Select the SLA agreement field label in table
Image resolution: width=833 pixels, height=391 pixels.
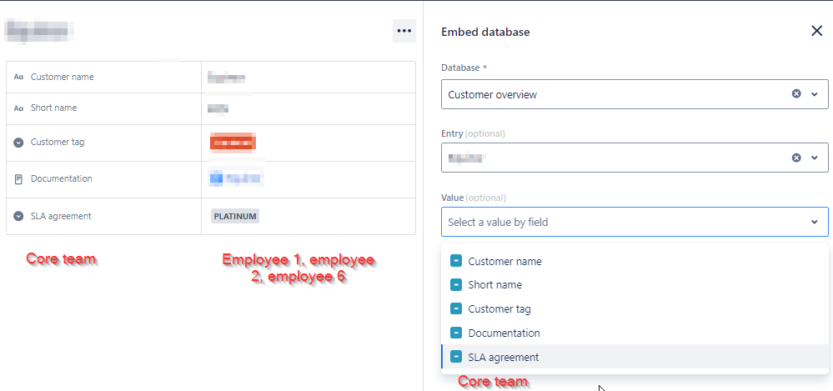pos(61,216)
